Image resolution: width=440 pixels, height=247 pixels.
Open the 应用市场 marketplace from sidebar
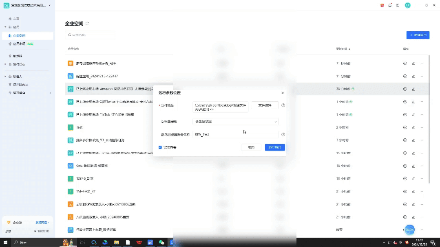[x=20, y=44]
